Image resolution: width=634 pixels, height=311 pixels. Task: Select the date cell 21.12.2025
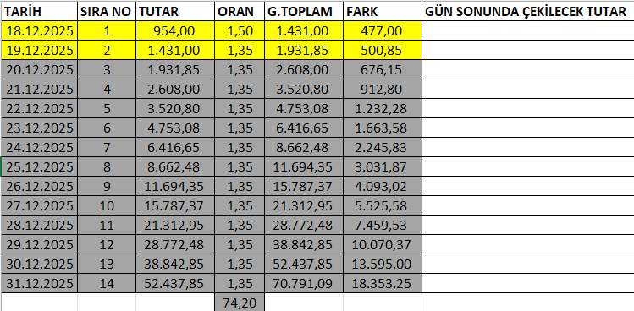pyautogui.click(x=39, y=89)
